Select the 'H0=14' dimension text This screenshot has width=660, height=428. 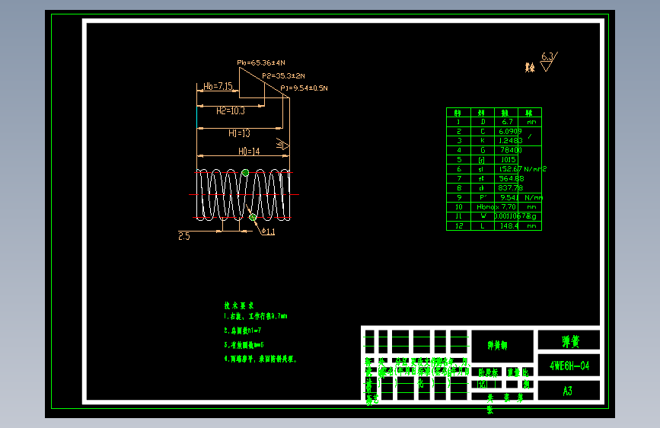[249, 152]
